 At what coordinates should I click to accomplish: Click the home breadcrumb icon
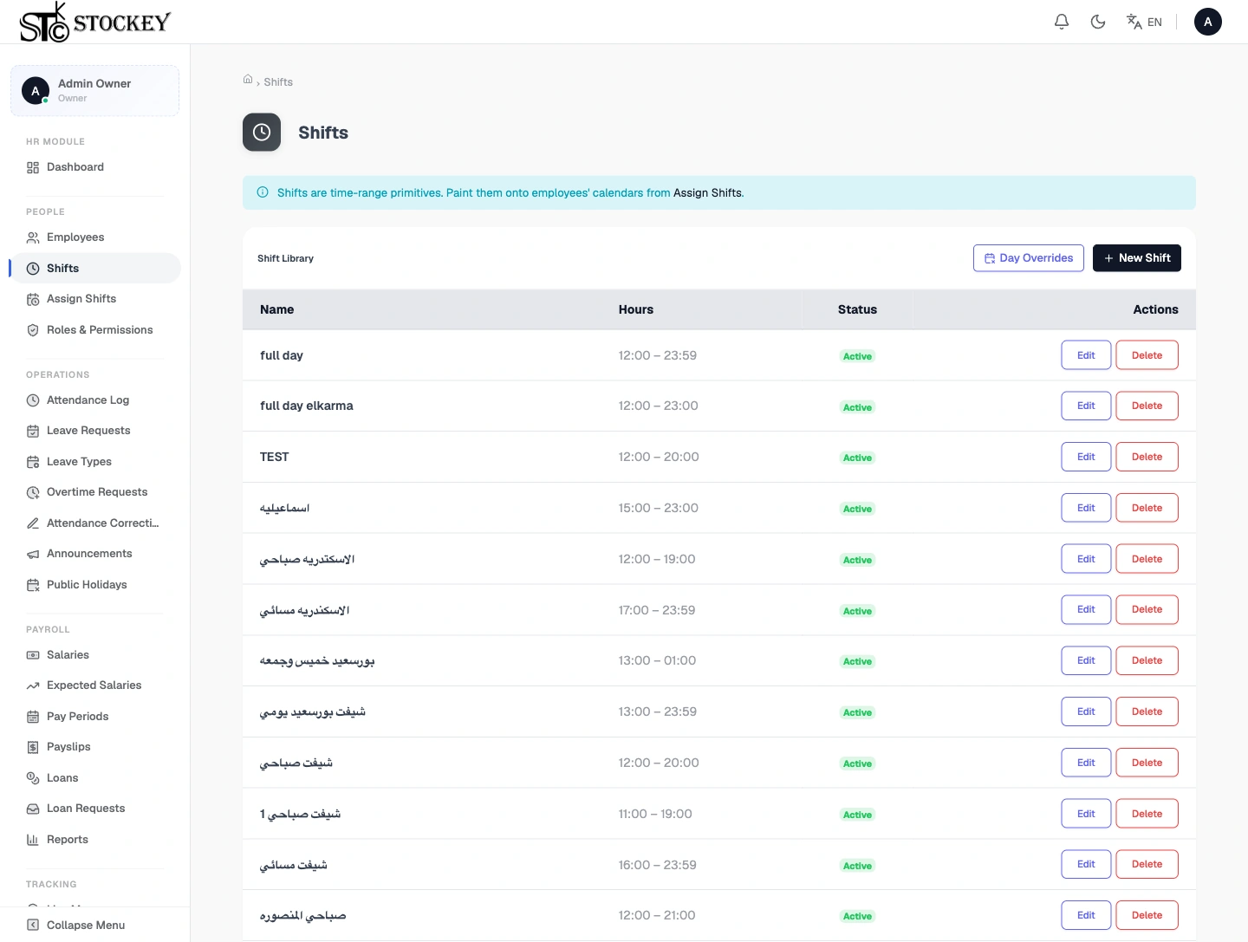[248, 80]
